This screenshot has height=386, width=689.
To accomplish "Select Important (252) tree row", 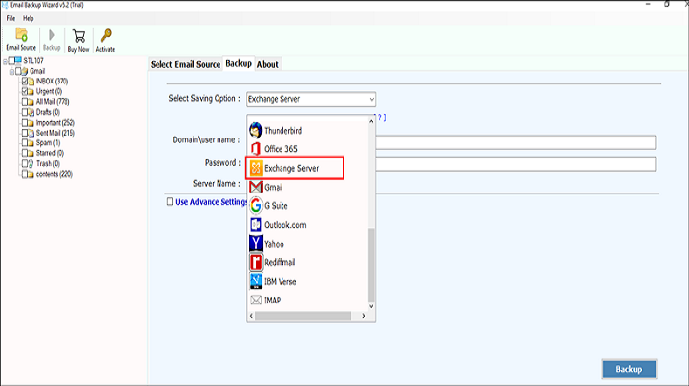I will coord(55,123).
